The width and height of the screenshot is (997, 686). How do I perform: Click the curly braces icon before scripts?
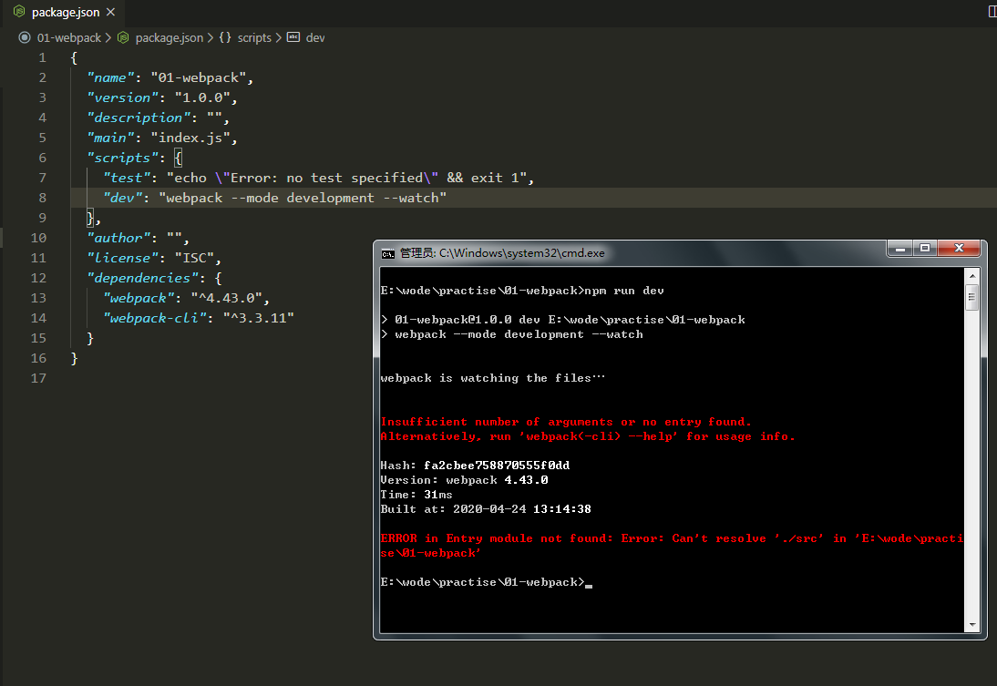[x=225, y=37]
